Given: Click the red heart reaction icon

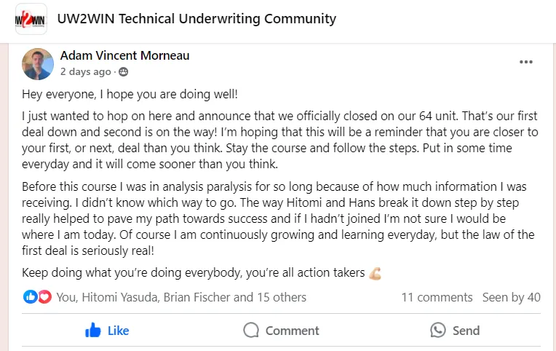Looking at the screenshot, I should (x=44, y=297).
